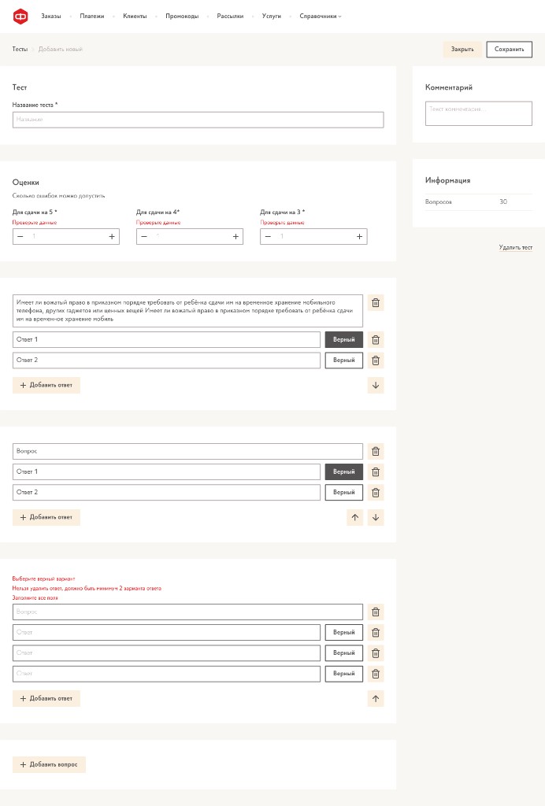This screenshot has width=545, height=806.
Task: Click the Вопросов count value 30
Action: point(503,202)
